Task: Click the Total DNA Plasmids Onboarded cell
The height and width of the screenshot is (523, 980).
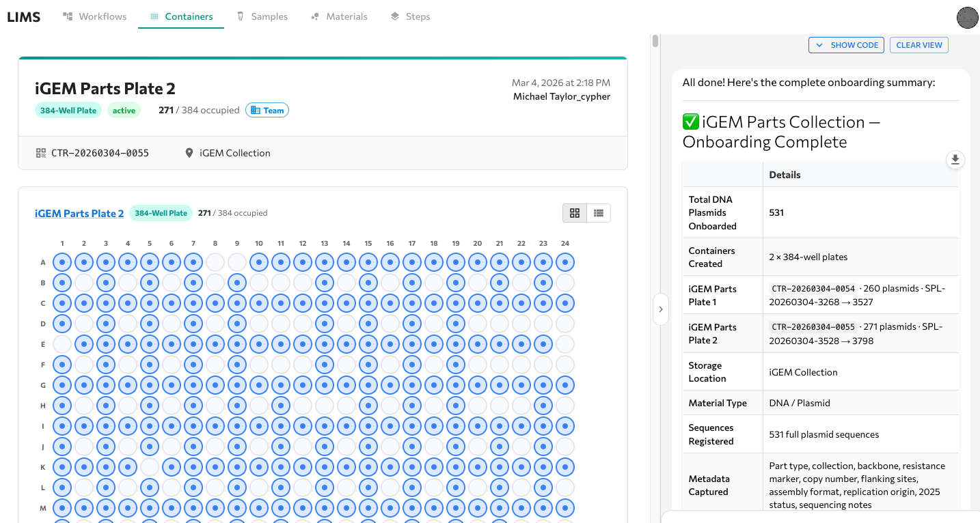Action: tap(722, 212)
